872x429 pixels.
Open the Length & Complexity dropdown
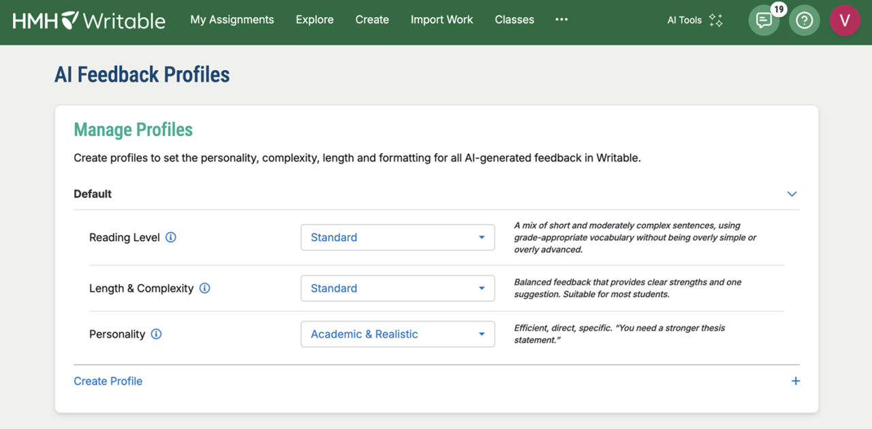[x=397, y=288]
